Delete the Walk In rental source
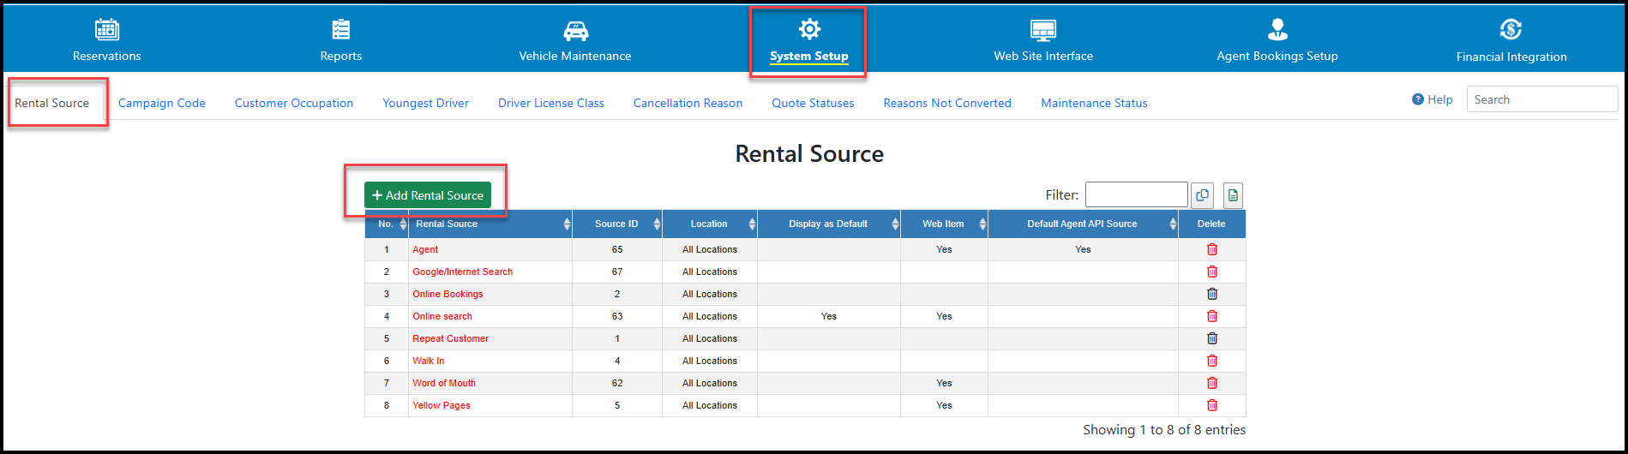 coord(1212,361)
